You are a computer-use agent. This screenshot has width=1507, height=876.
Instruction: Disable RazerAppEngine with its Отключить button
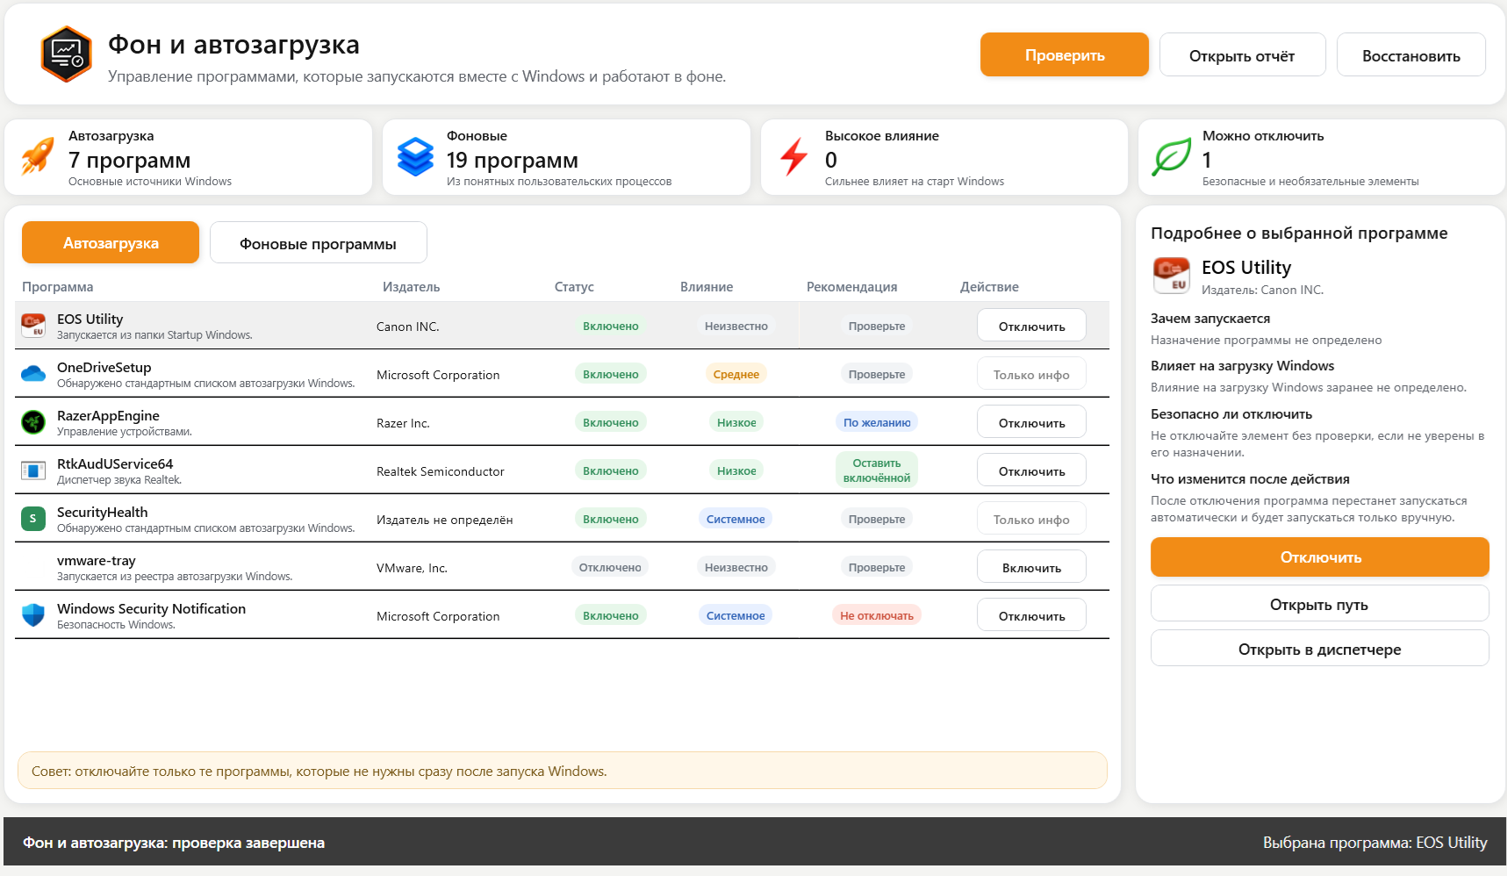click(x=1031, y=422)
